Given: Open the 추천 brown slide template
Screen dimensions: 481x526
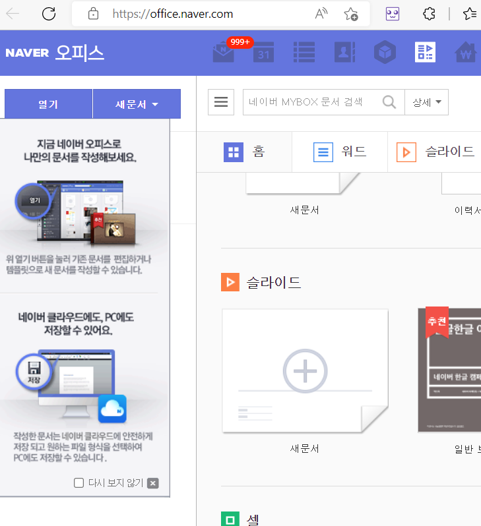Looking at the screenshot, I should pyautogui.click(x=449, y=370).
